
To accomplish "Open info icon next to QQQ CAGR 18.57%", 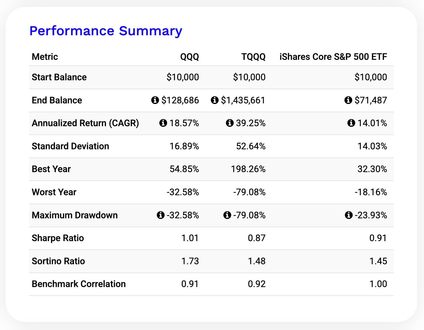I will [163, 123].
